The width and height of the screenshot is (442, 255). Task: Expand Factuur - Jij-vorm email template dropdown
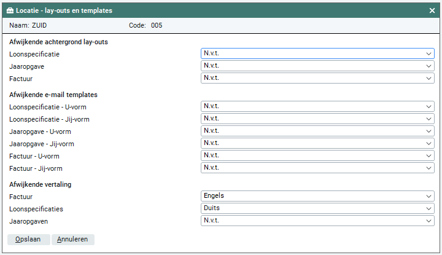[x=317, y=168]
